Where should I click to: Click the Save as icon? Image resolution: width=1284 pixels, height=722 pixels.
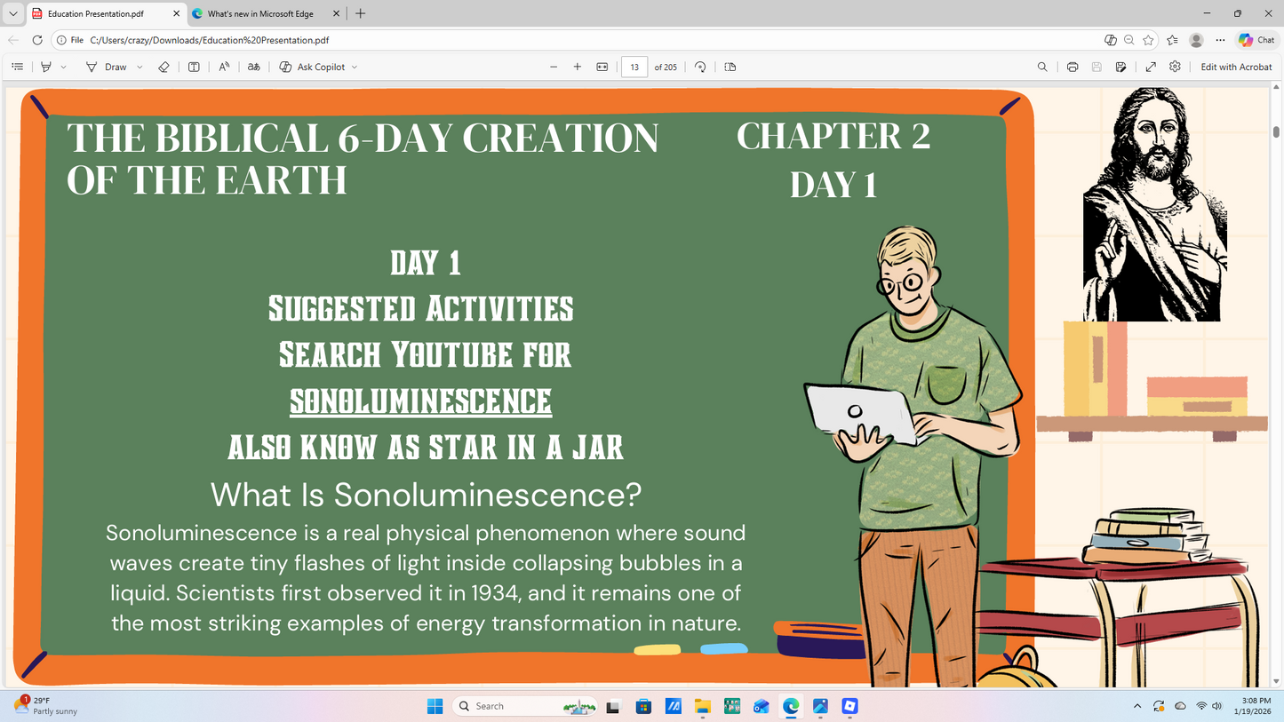click(x=1121, y=67)
